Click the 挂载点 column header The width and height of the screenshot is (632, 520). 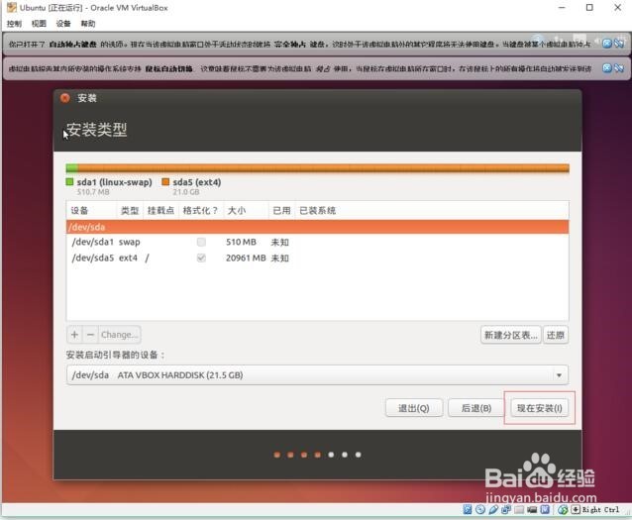pos(160,210)
